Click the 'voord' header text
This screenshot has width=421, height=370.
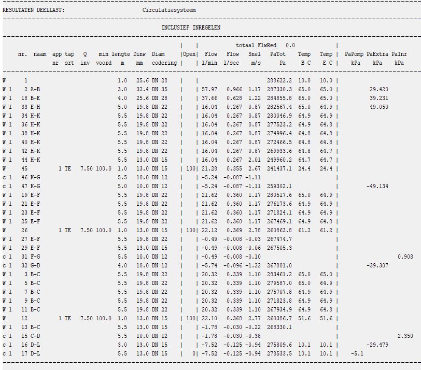[x=104, y=63]
